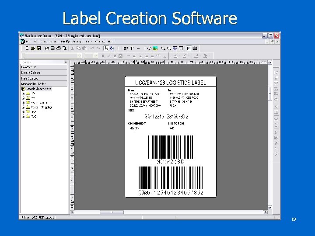The image size is (315, 236).
Task: Click the zoom-to-fit toolbar icon
Action: coord(175,48)
